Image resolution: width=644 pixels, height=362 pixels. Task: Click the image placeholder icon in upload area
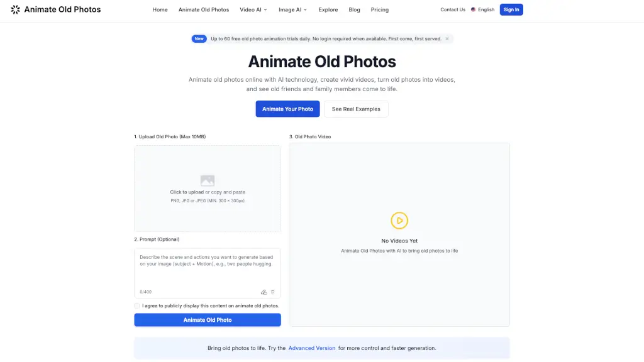207,180
